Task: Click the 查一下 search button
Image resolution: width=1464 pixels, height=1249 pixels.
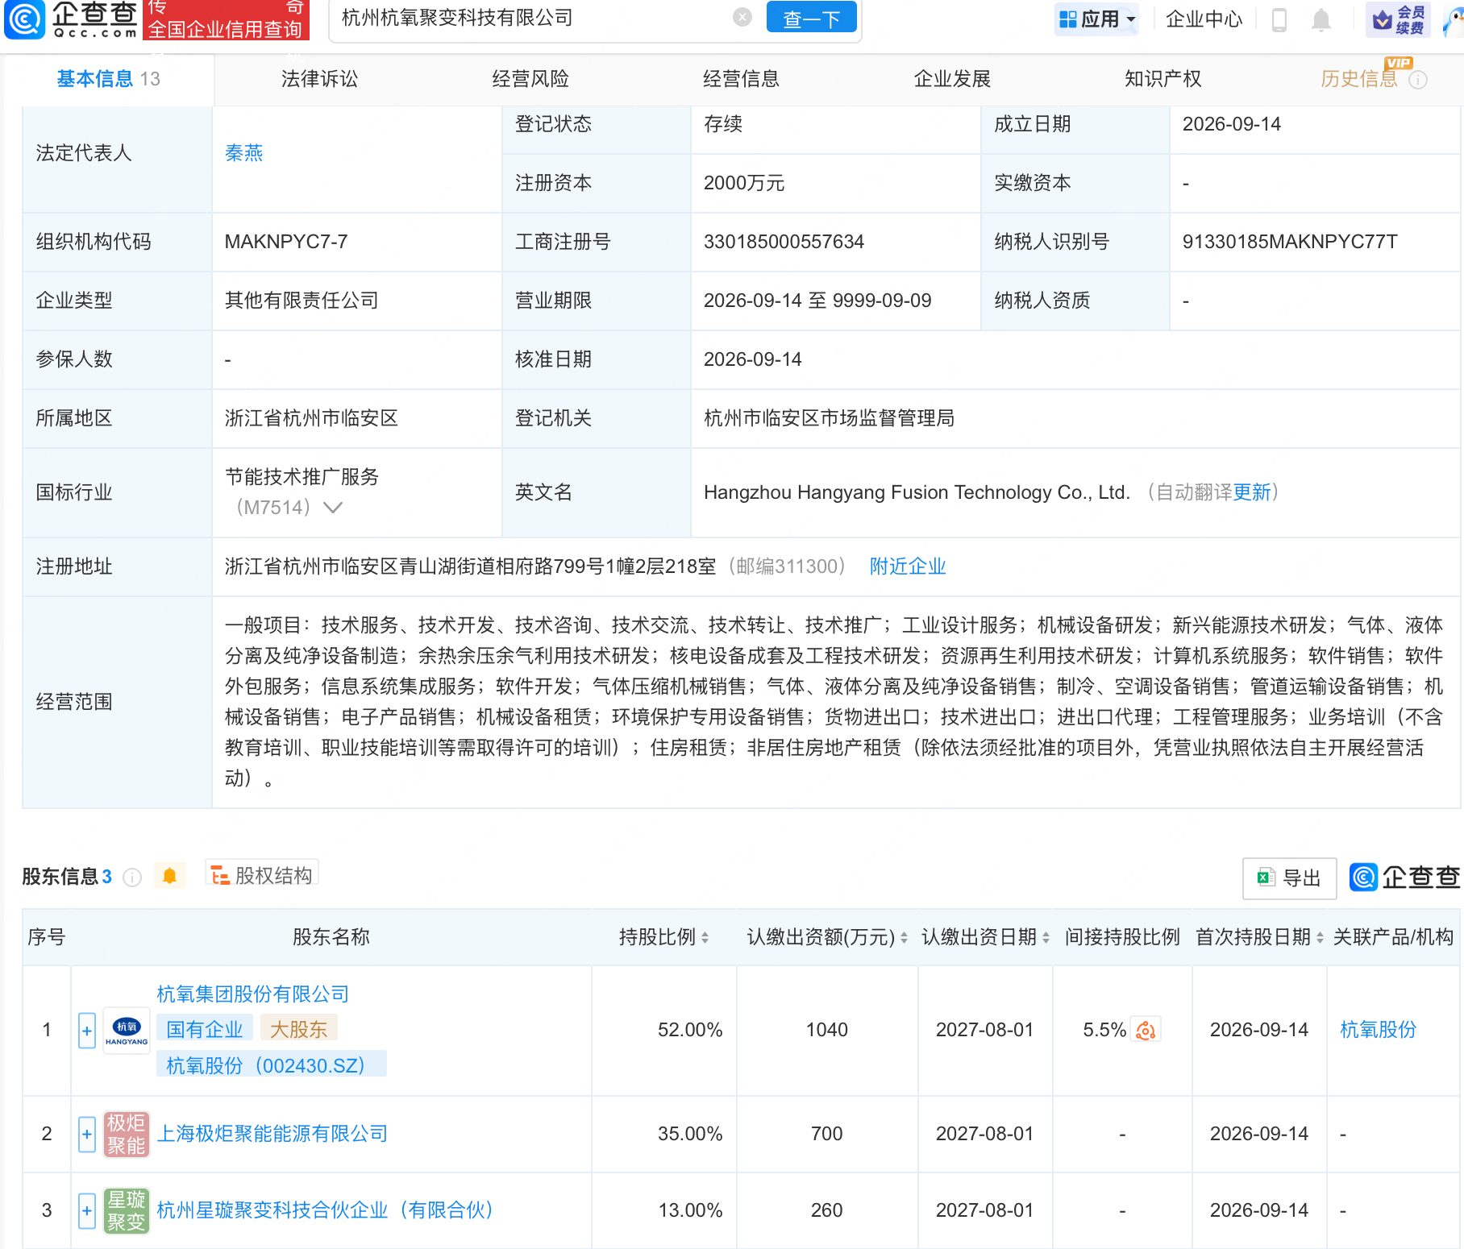Action: click(811, 18)
